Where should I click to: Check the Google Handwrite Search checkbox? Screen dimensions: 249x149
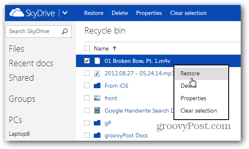coord(87,111)
